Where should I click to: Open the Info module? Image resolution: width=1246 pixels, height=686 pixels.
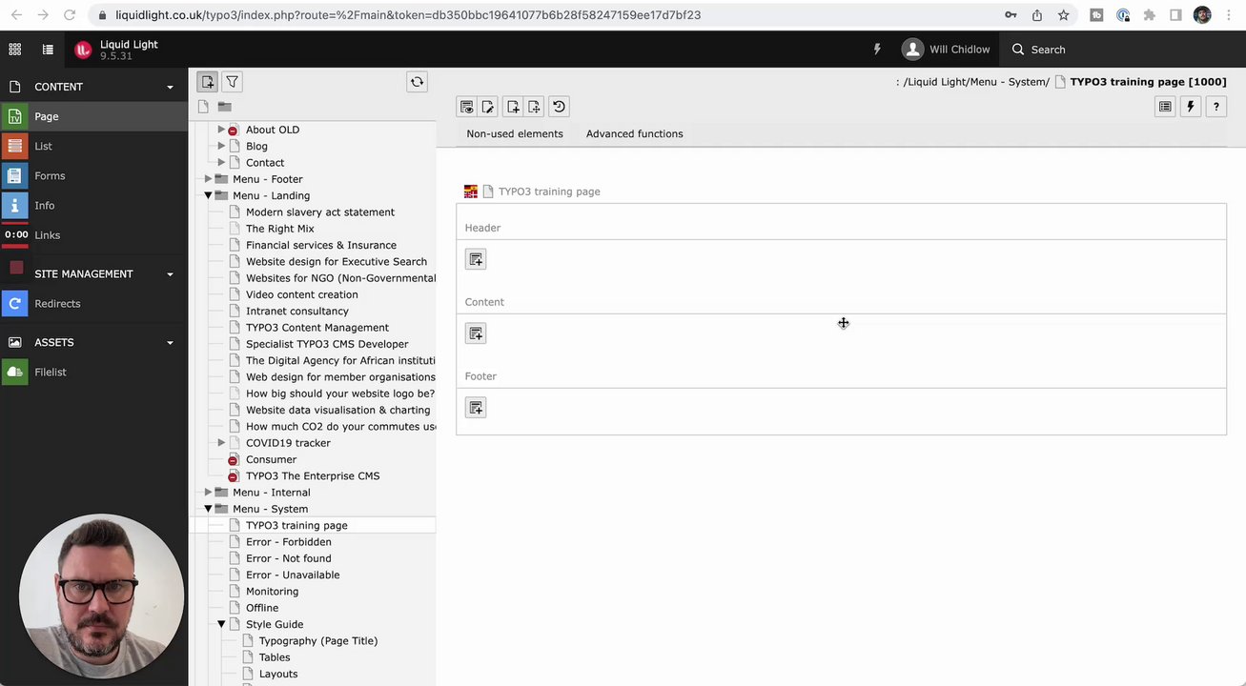pos(93,205)
